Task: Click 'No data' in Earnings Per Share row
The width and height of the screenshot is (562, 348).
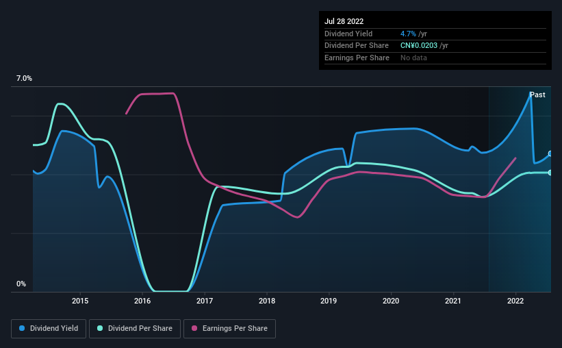Action: click(413, 58)
